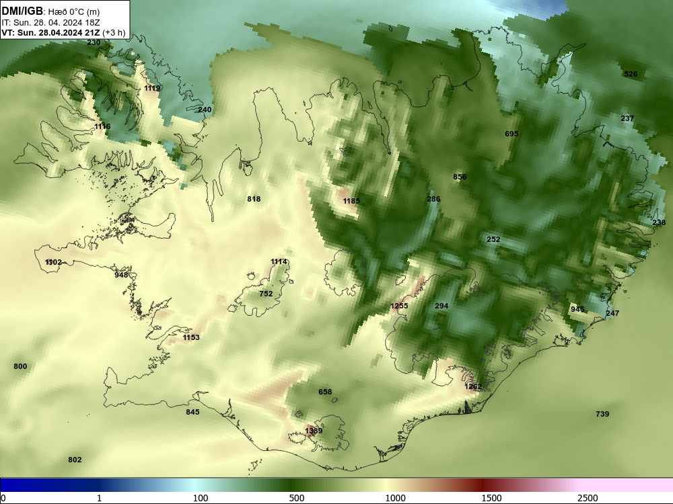This screenshot has width=673, height=504.
Task: Click the 845 value label
Action: [x=192, y=412]
